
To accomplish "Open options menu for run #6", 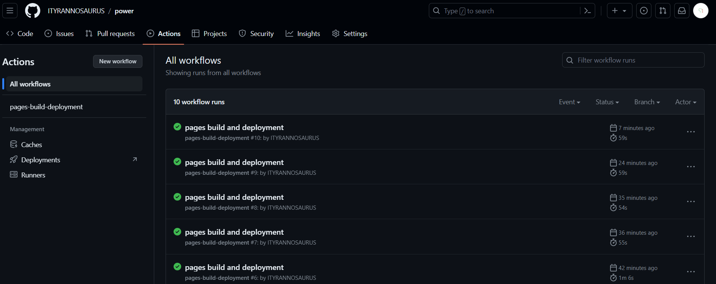I will [x=691, y=272].
